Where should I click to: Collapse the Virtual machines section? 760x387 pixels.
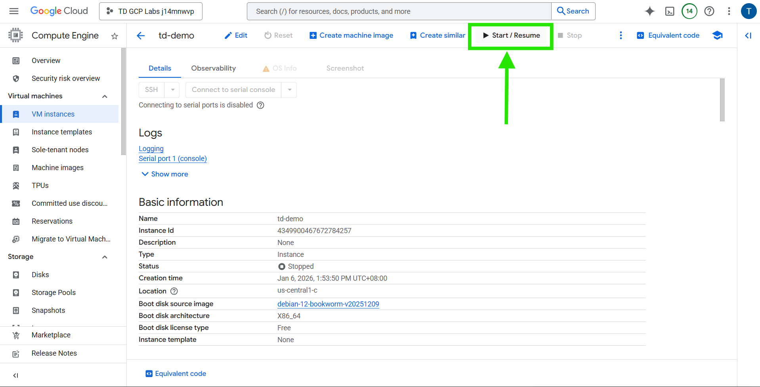pyautogui.click(x=105, y=96)
